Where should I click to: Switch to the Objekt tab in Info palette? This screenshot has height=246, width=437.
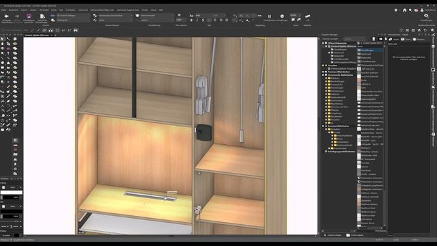pyautogui.click(x=394, y=40)
